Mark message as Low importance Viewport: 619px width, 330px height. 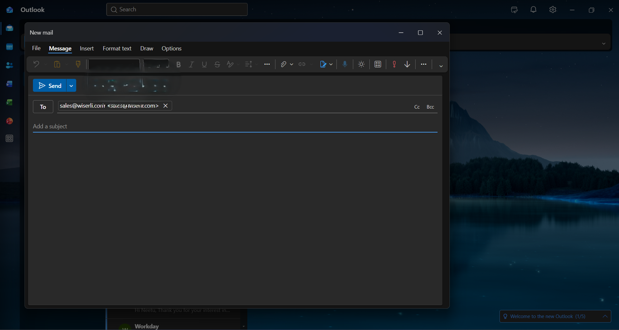(x=407, y=64)
